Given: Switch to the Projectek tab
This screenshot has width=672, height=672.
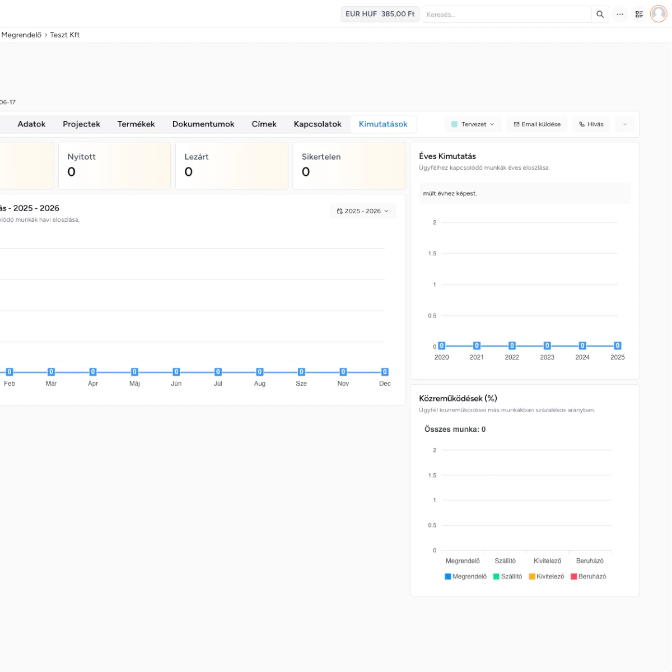Looking at the screenshot, I should (81, 124).
